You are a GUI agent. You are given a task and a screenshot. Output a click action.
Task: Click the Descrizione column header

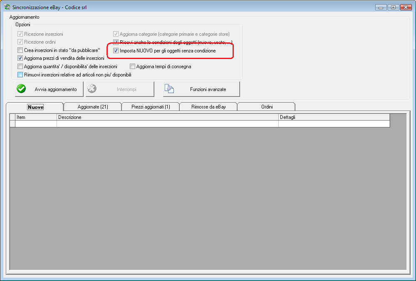tap(168, 117)
